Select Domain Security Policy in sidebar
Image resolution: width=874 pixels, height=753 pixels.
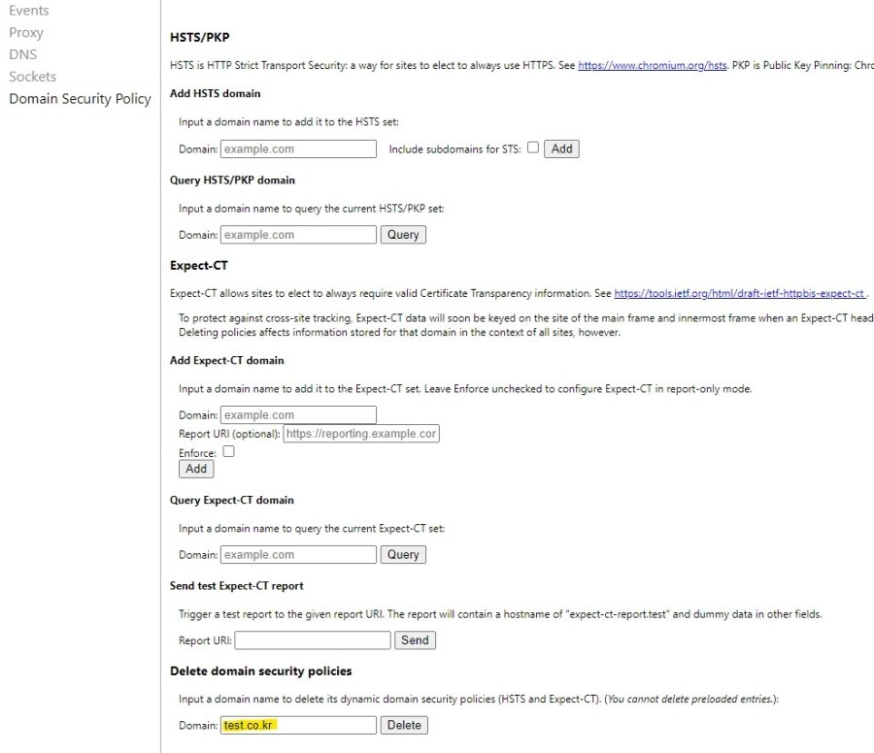tap(81, 99)
